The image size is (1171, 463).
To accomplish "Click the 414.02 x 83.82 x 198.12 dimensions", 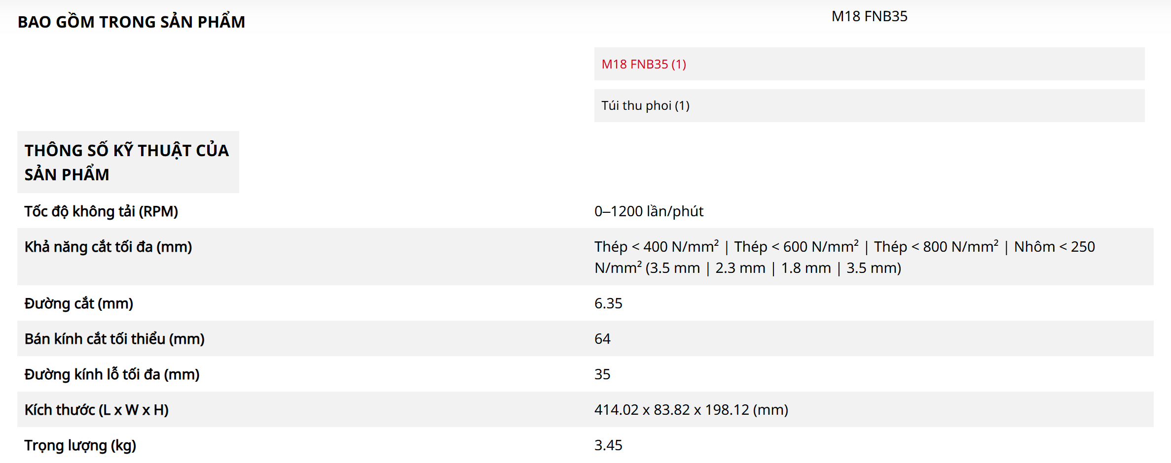I will coord(691,410).
